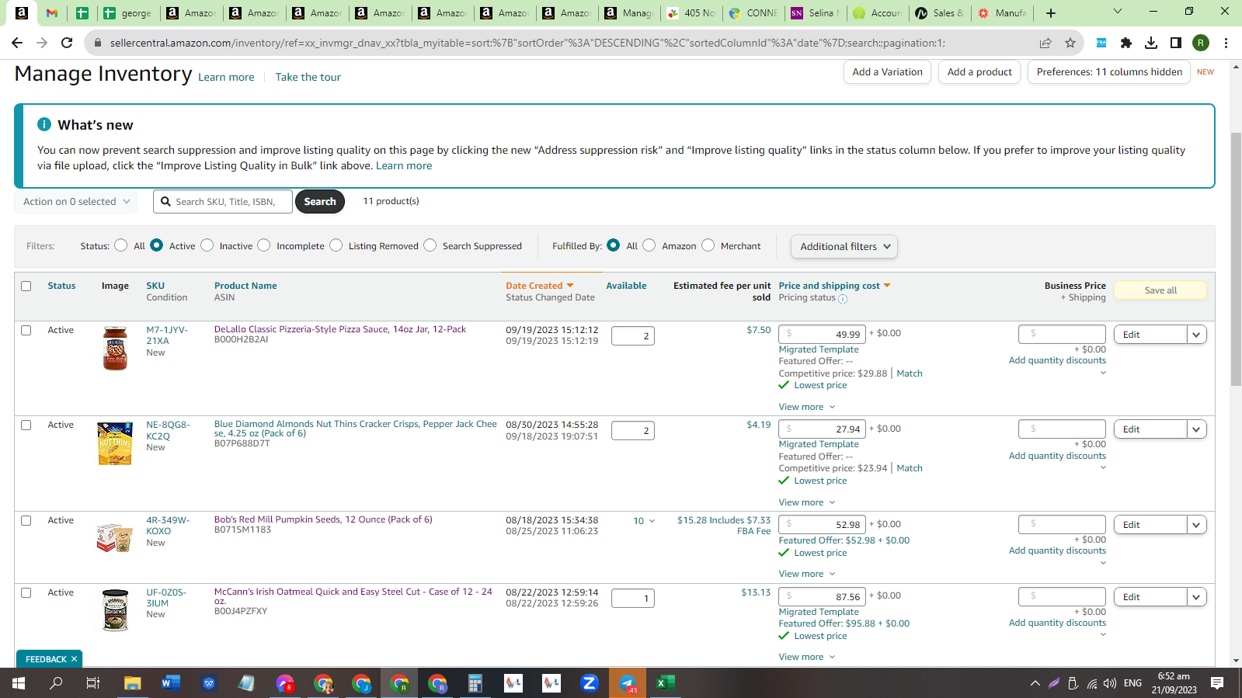Open Zoom from the taskbar

[590, 683]
